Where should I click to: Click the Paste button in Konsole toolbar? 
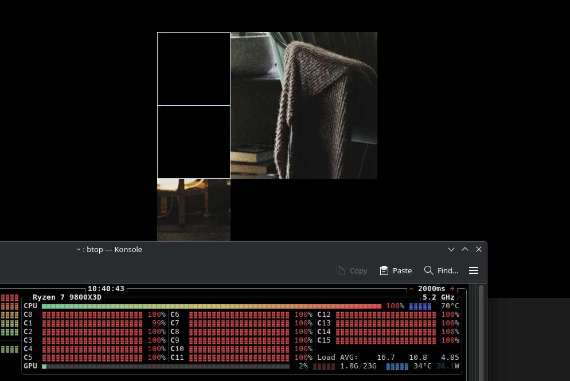(396, 270)
